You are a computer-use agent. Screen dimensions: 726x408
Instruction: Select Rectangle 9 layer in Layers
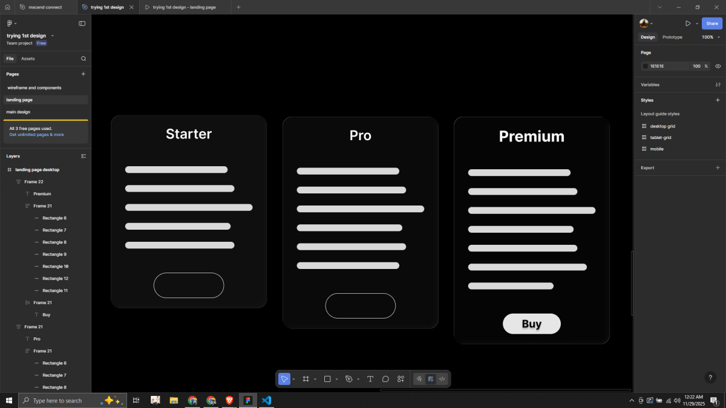tap(54, 254)
